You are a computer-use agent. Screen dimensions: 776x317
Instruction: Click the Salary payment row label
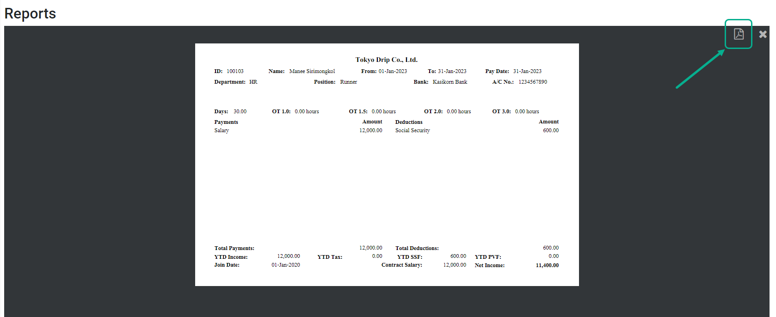coord(222,130)
